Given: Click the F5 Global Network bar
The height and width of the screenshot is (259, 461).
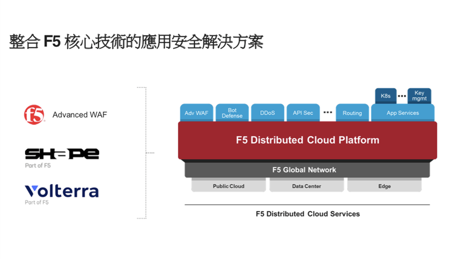Looking at the screenshot, I should coord(307,169).
